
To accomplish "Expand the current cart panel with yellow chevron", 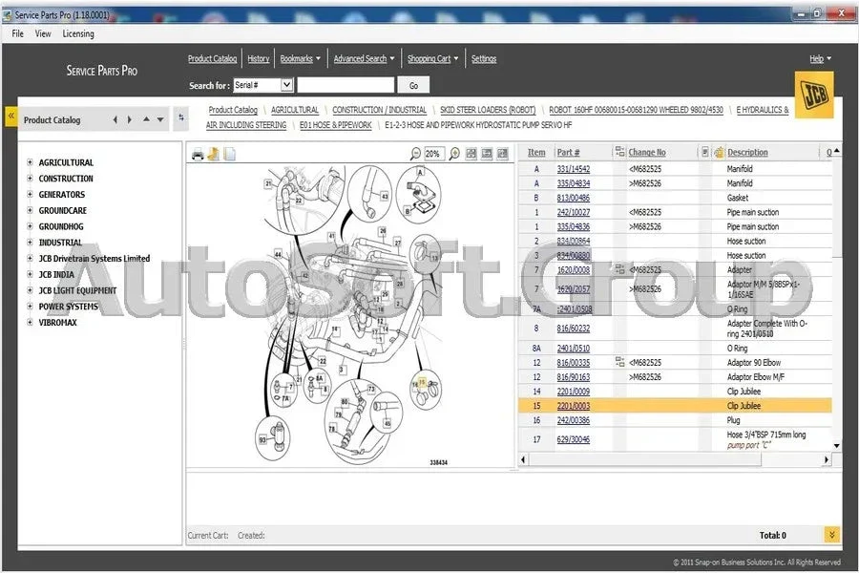I will (x=831, y=535).
